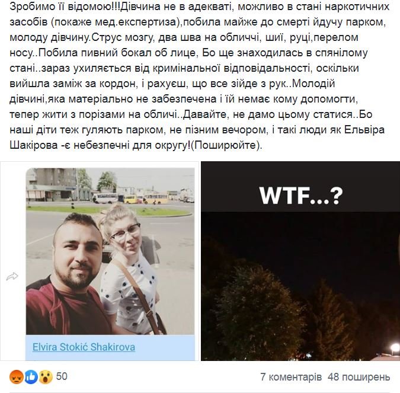Click the word (Поширюйте) in post

pyautogui.click(x=226, y=145)
